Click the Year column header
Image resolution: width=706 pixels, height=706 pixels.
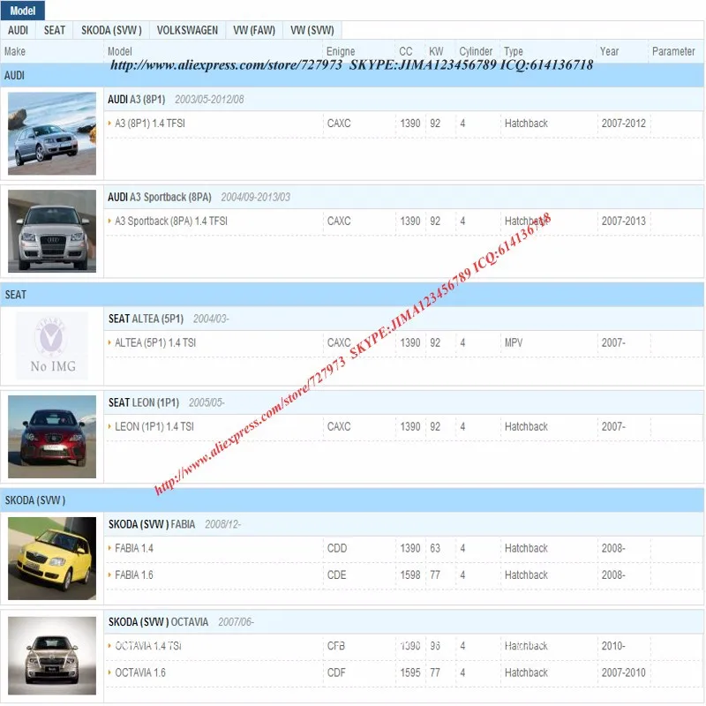click(609, 51)
